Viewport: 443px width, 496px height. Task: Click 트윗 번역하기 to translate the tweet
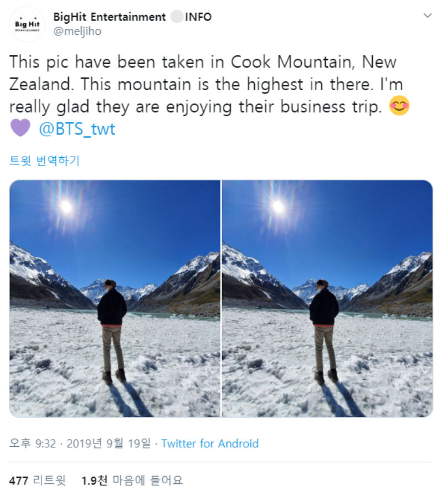click(45, 161)
